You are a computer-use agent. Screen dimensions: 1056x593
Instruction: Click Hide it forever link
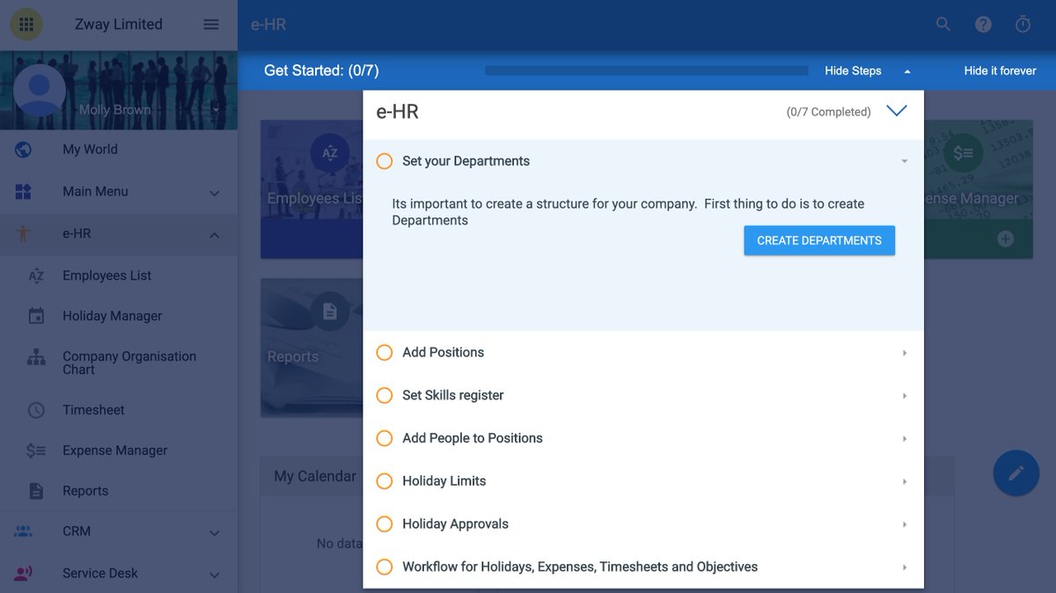1000,70
